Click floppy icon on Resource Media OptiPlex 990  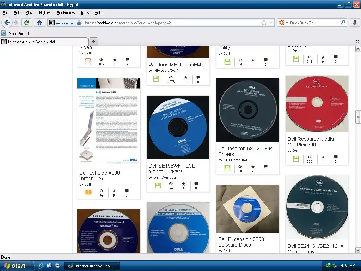tap(296, 159)
